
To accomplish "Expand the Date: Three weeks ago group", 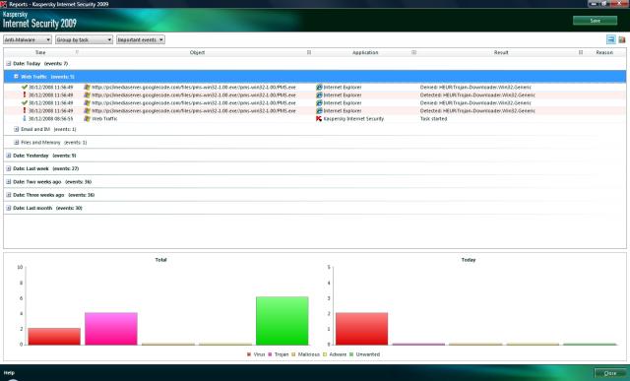I will click(x=9, y=195).
